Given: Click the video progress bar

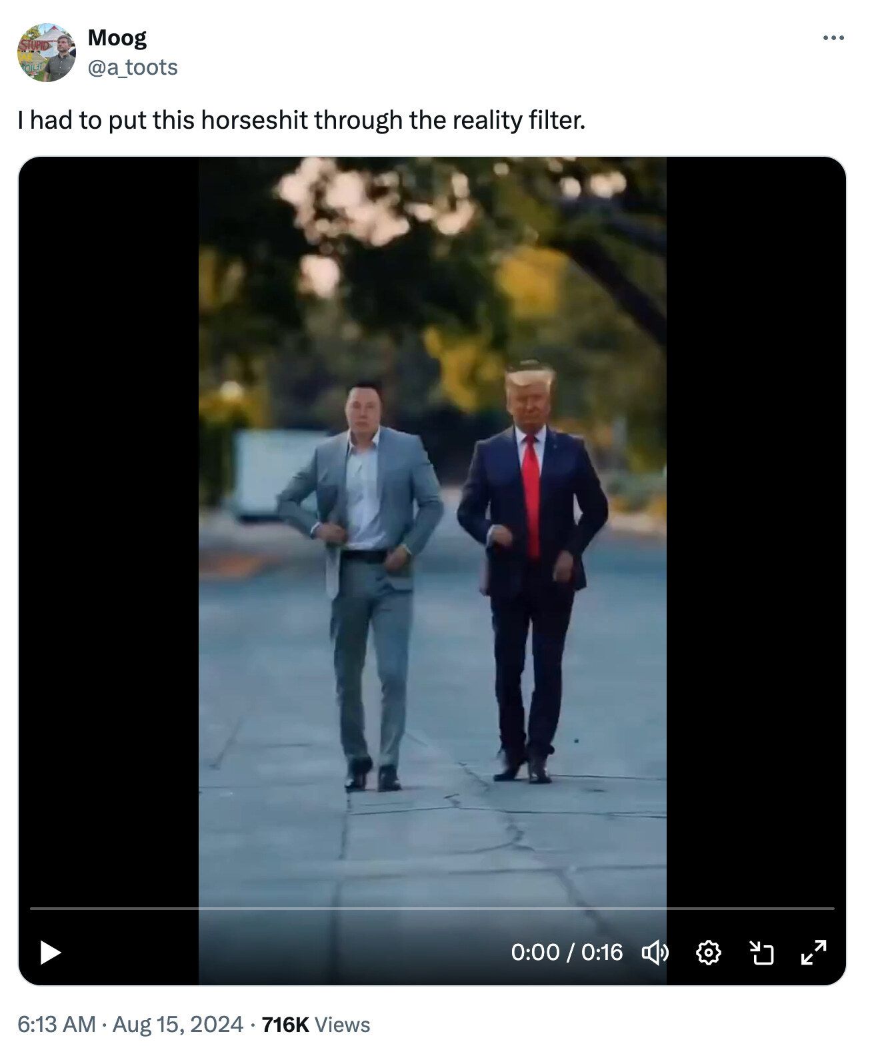Looking at the screenshot, I should tap(432, 908).
